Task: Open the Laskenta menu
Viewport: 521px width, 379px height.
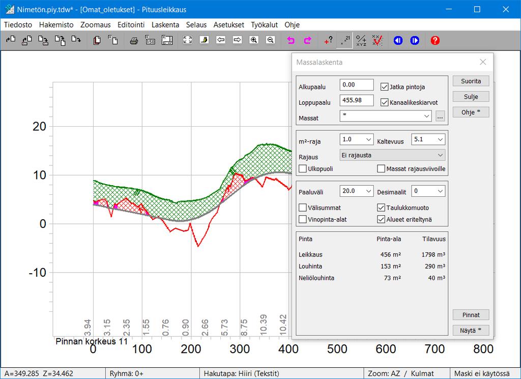Action: (x=165, y=24)
